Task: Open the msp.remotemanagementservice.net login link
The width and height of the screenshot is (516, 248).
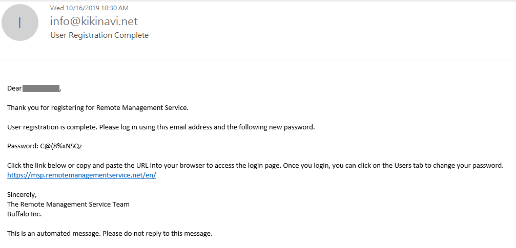Action: click(81, 175)
